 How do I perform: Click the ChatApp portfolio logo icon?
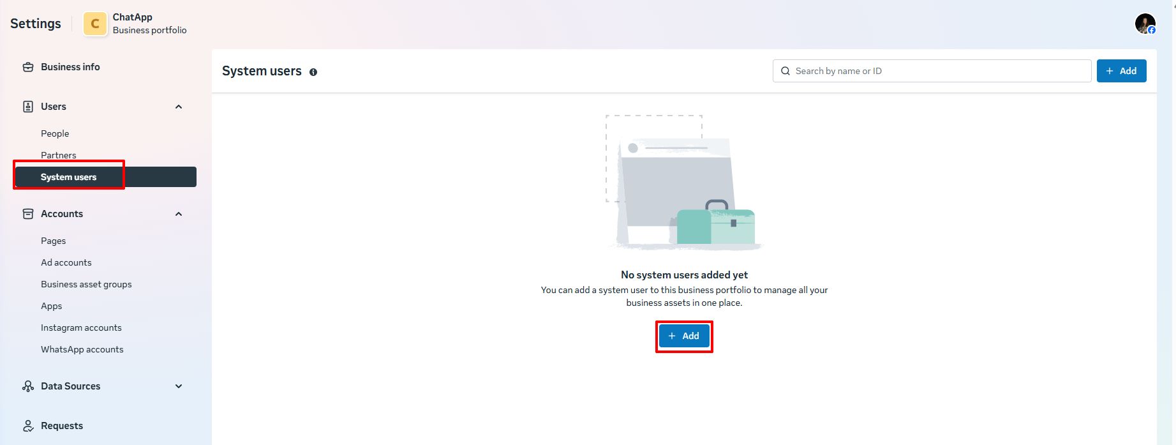(95, 24)
